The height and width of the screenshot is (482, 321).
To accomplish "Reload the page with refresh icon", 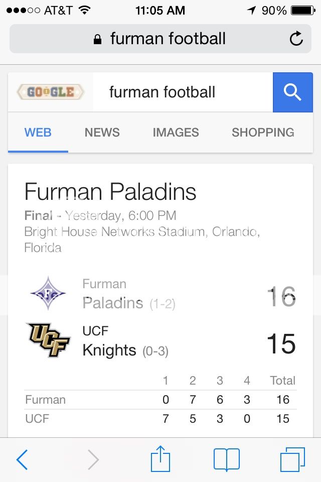I will 296,39.
